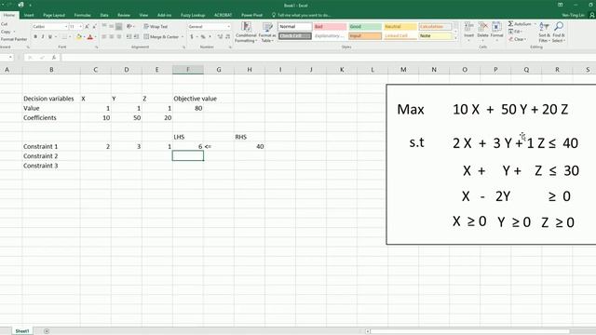
Task: Expand the cell Styles gallery
Action: coord(455,37)
